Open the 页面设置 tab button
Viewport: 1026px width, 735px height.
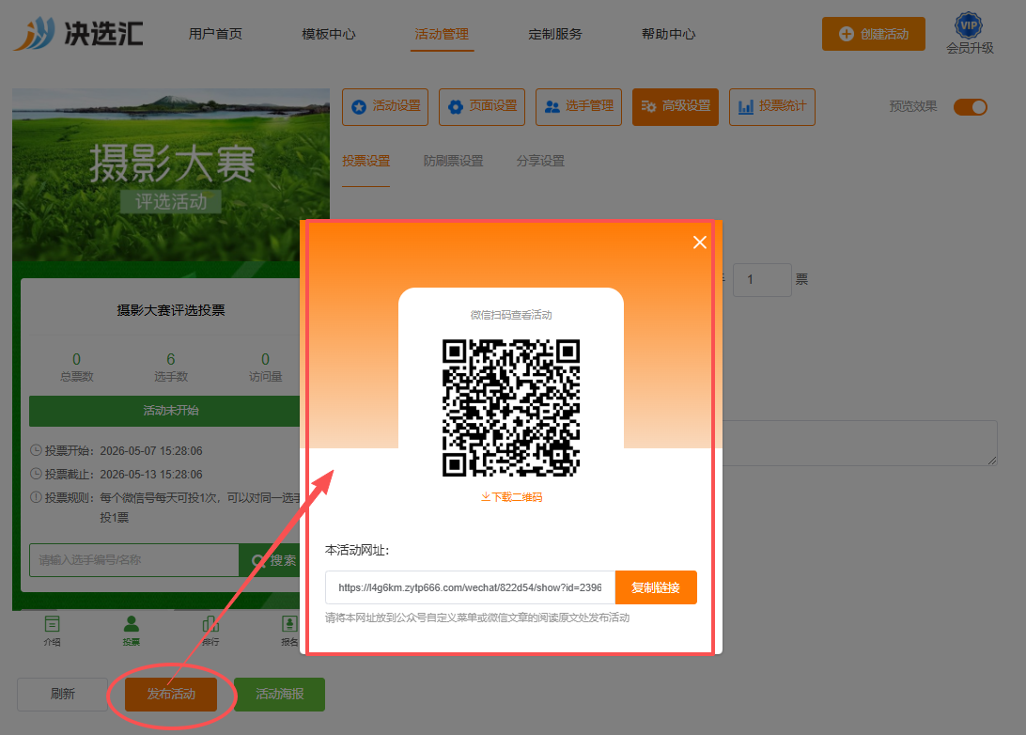(482, 107)
